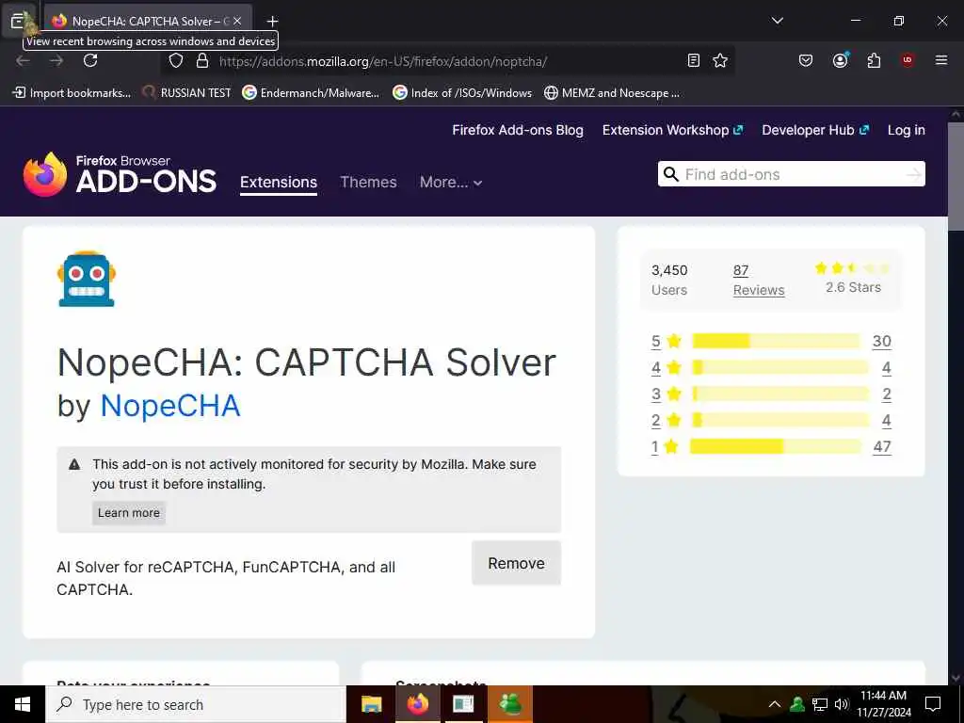The width and height of the screenshot is (964, 723).
Task: Click the 3-star rating bar
Action: pyautogui.click(x=780, y=394)
